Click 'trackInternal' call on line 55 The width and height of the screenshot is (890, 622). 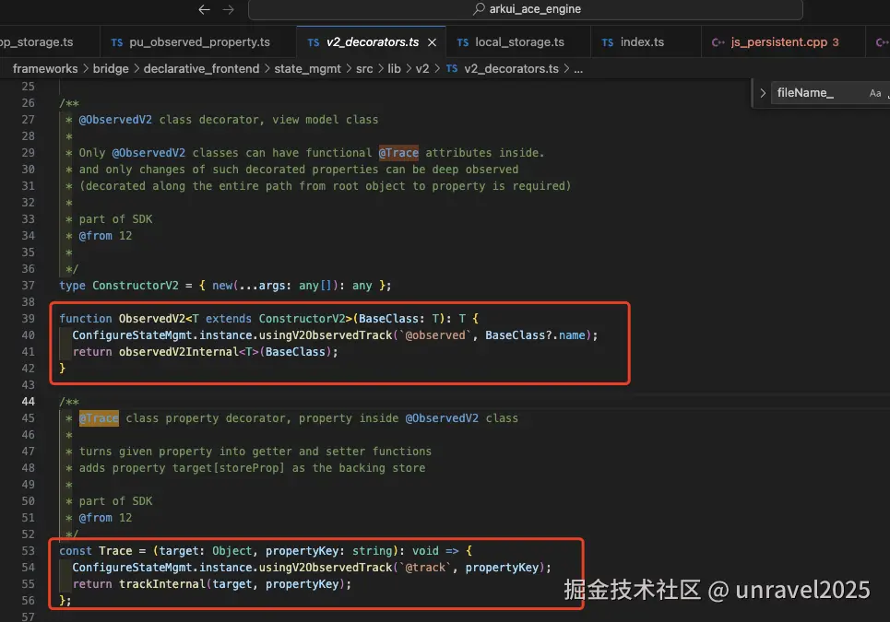[x=162, y=584]
